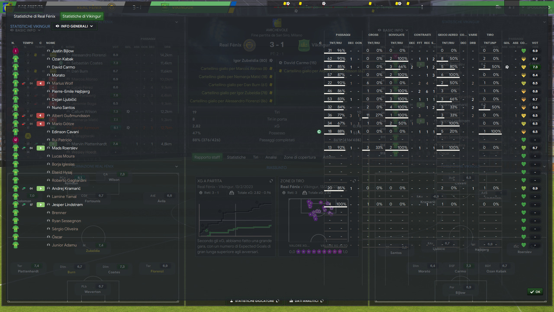Open Pierre-Emile Højbjerg's player profile

[71, 91]
